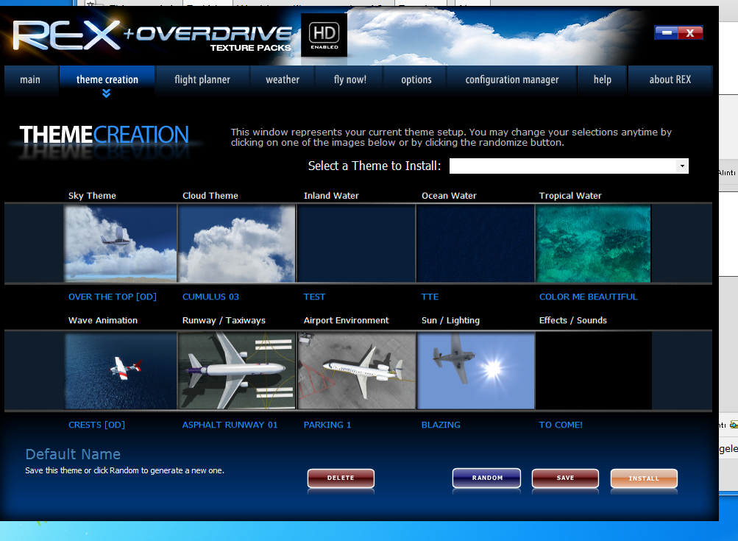Click the Sky Theme heading
The height and width of the screenshot is (541, 738).
pyautogui.click(x=92, y=196)
